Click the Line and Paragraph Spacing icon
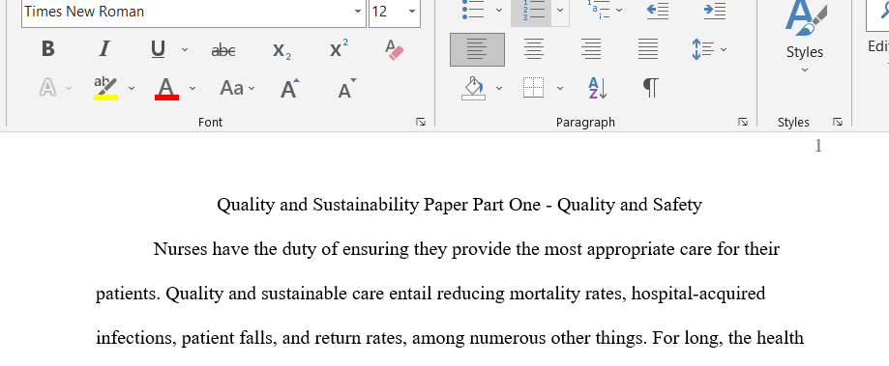This screenshot has height=366, width=889. click(703, 49)
